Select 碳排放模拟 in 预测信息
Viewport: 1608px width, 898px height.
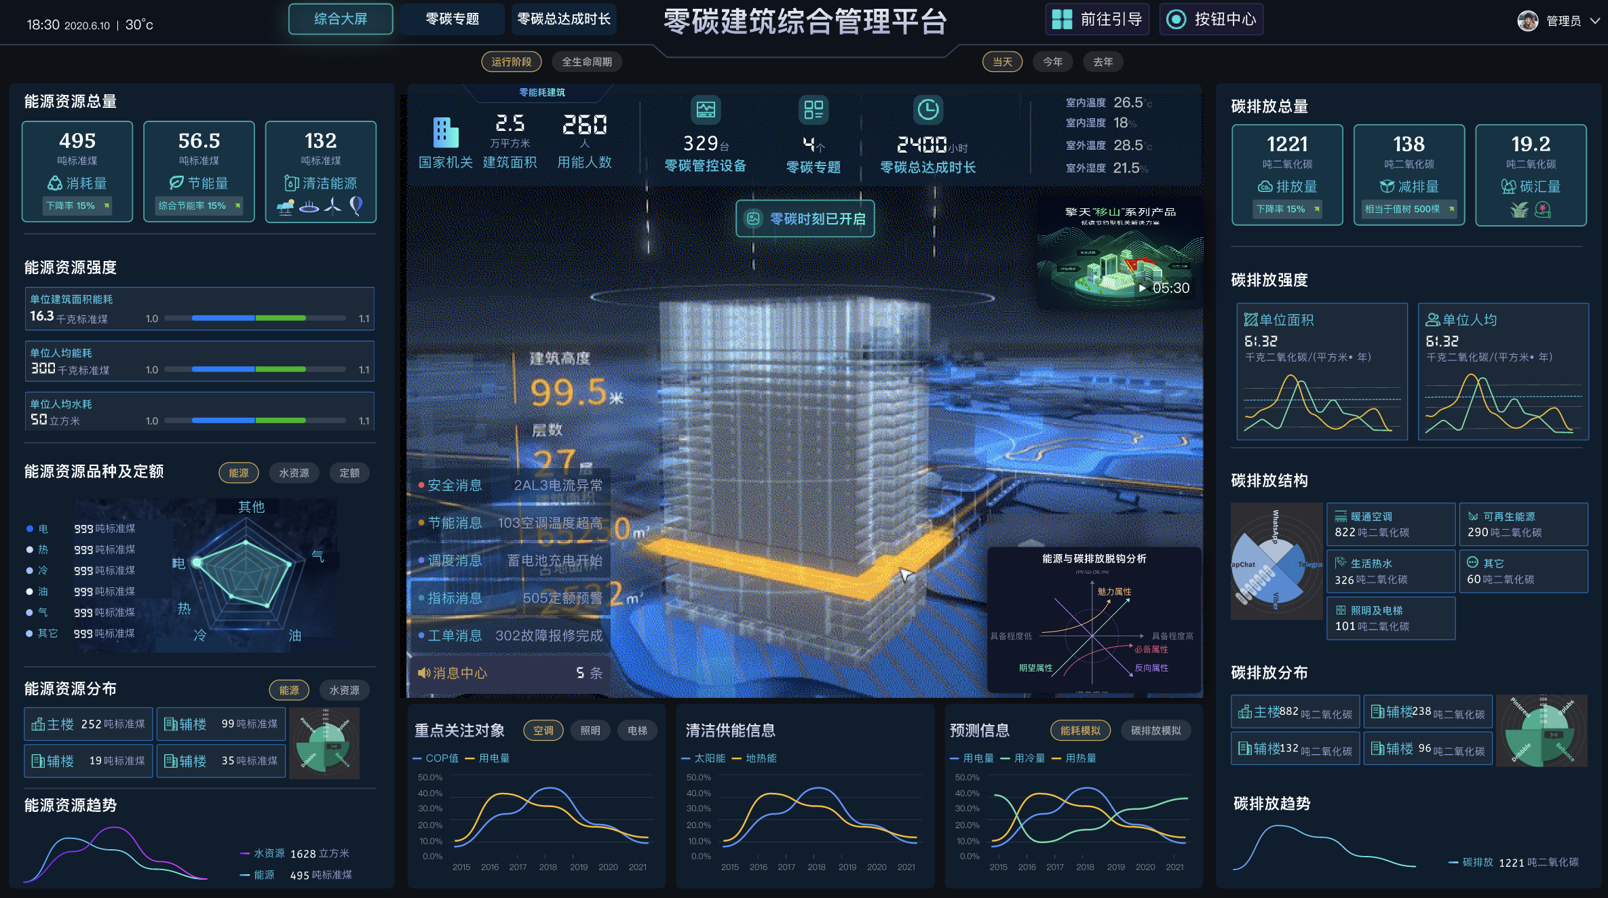pos(1155,730)
